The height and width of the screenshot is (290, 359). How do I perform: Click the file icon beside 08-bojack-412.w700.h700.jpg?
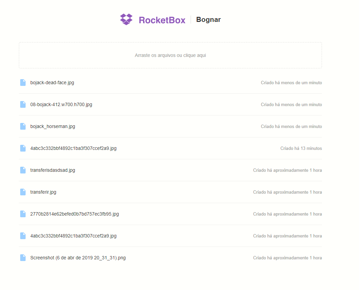[23, 104]
